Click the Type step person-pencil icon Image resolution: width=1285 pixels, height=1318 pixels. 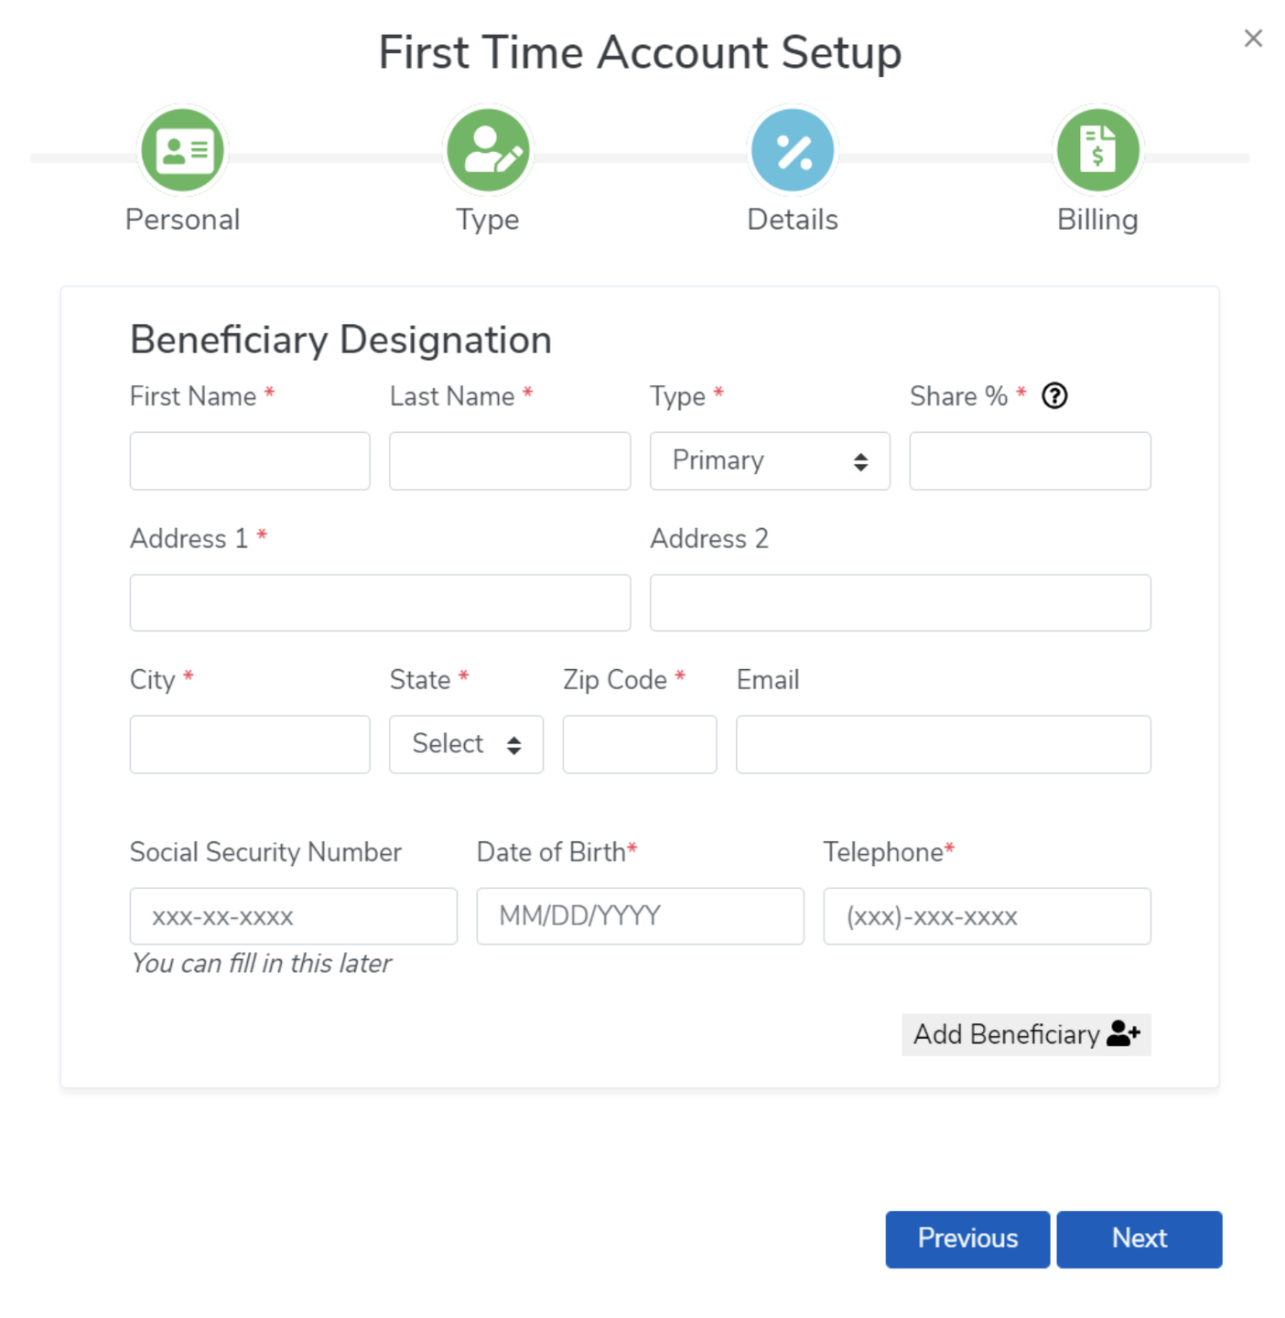487,149
